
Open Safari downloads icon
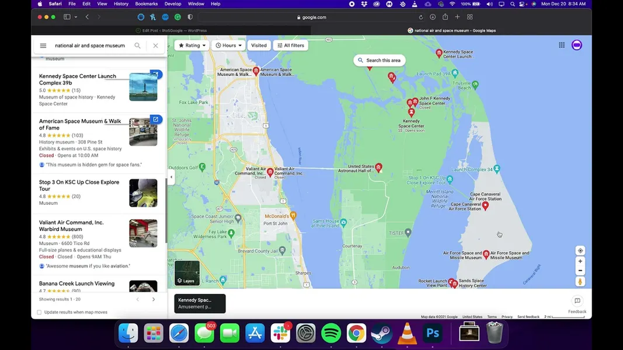(x=433, y=17)
